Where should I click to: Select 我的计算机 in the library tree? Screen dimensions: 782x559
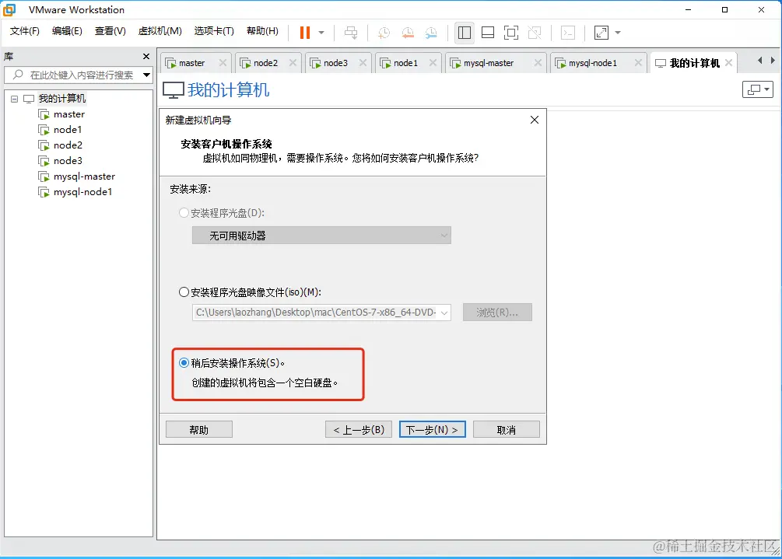pos(61,99)
